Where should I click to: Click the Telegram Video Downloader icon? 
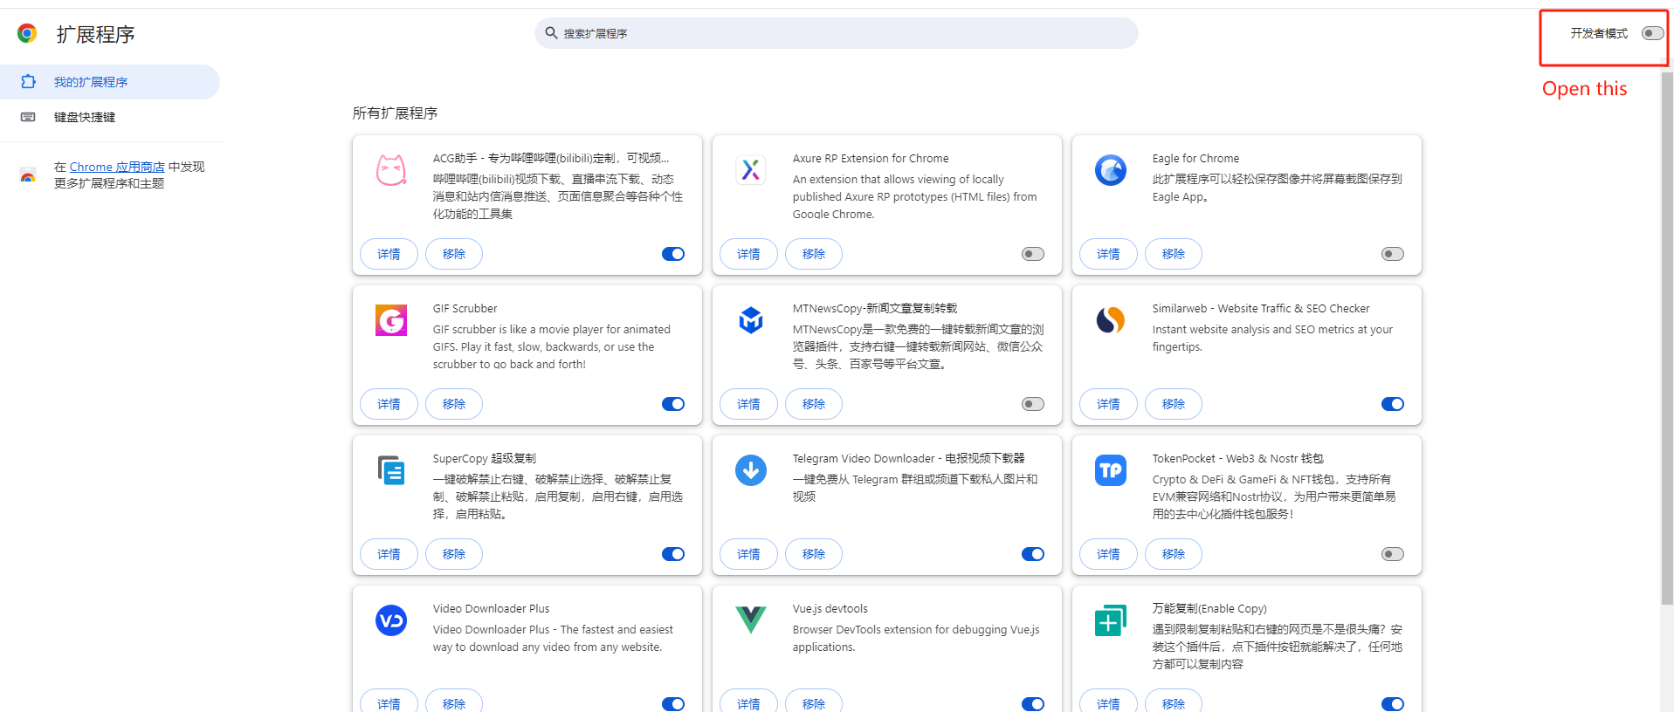[751, 470]
